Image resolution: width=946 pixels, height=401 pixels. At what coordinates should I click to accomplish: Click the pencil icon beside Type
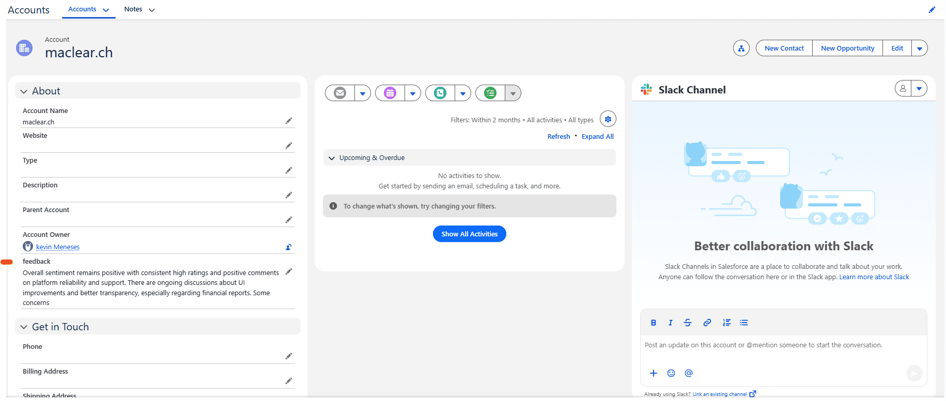click(289, 170)
